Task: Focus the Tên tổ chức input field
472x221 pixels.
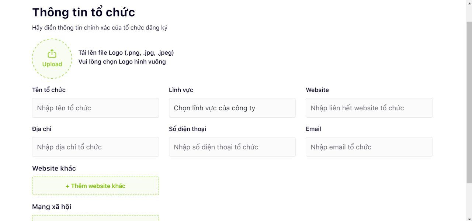Action: pyautogui.click(x=96, y=108)
